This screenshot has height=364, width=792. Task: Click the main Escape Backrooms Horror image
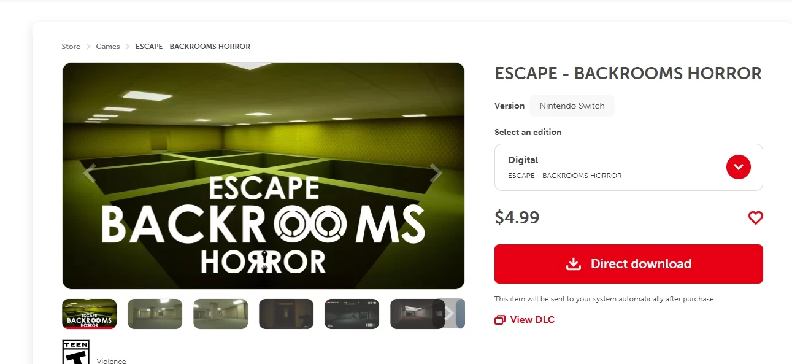coord(263,176)
